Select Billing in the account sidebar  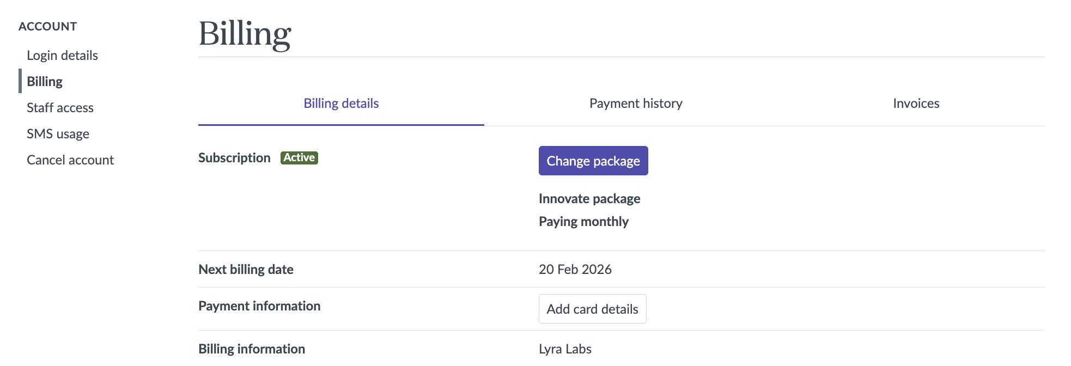click(x=45, y=82)
